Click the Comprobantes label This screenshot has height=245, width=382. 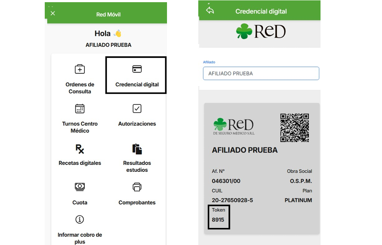coord(137,203)
